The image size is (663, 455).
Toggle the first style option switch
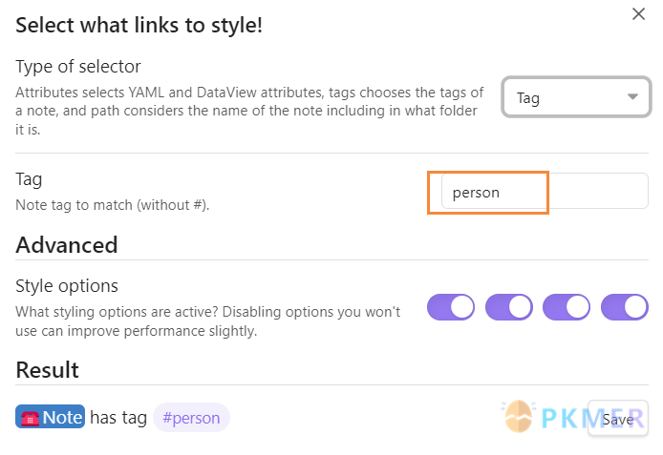(451, 307)
